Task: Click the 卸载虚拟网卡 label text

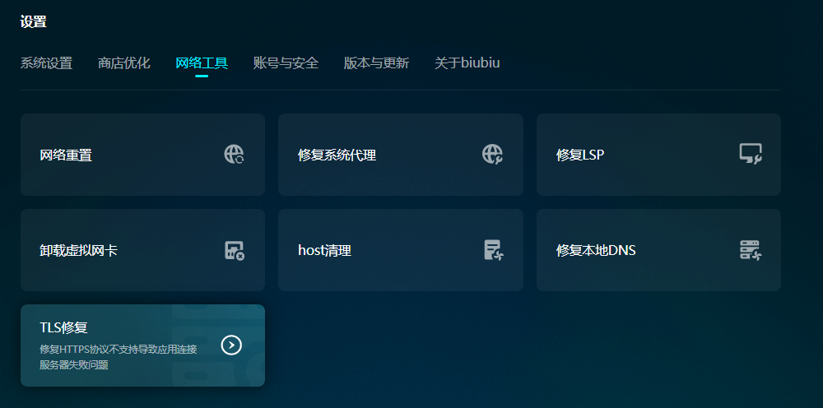Action: 78,250
